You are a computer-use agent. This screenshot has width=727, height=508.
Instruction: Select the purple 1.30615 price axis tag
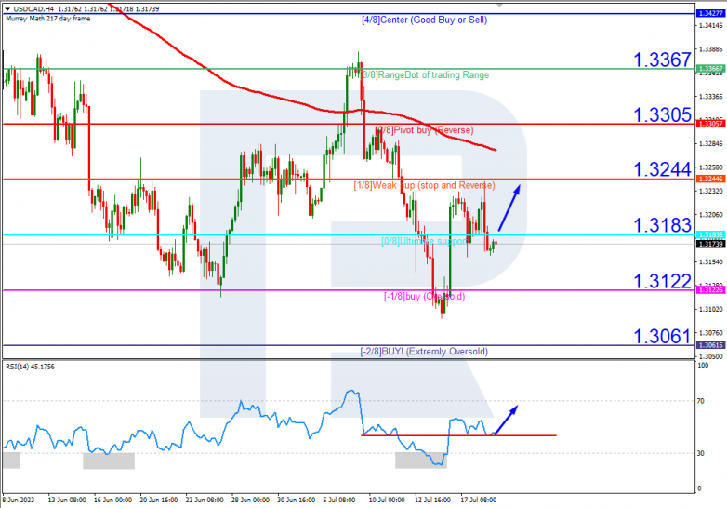pyautogui.click(x=710, y=345)
